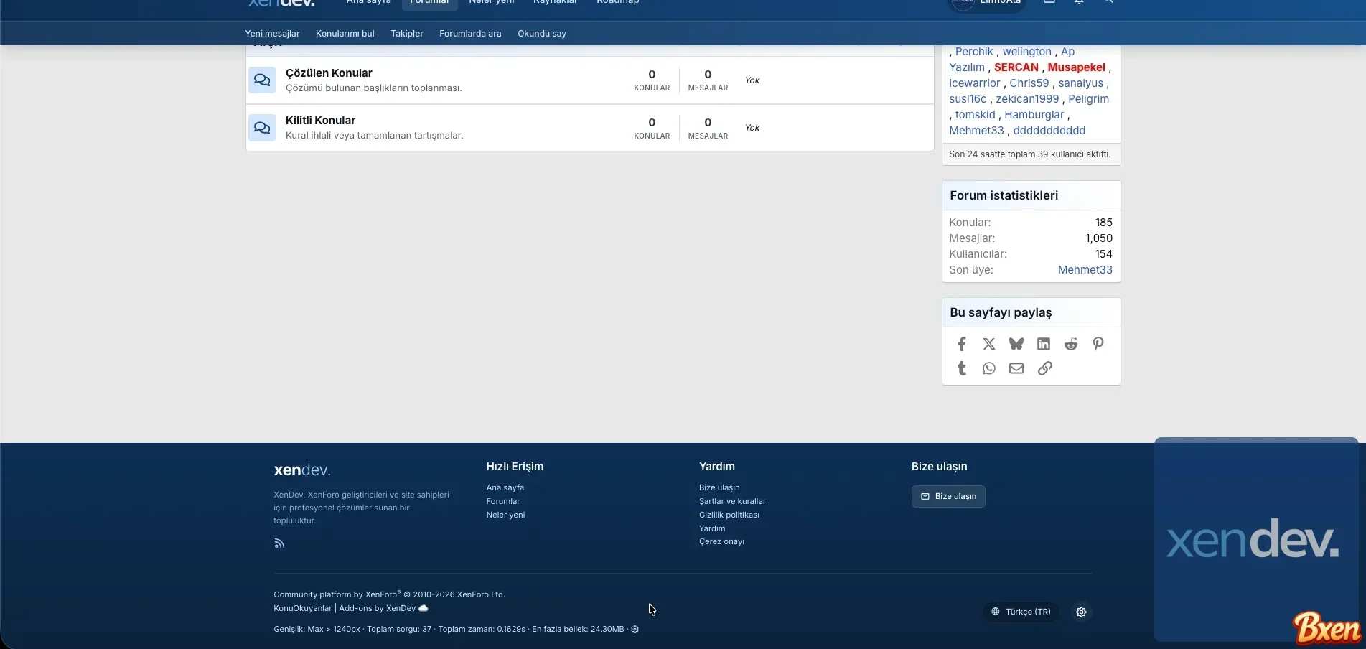Share the page via X (Twitter)
The height and width of the screenshot is (649, 1366).
pos(988,344)
